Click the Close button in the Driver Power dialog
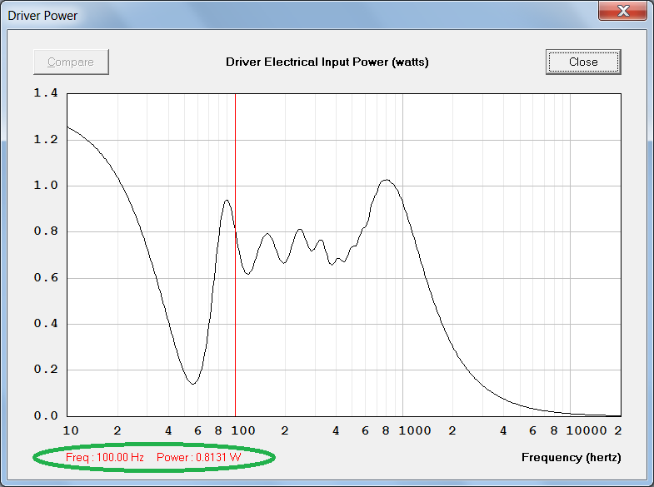This screenshot has height=487, width=654. pos(583,62)
